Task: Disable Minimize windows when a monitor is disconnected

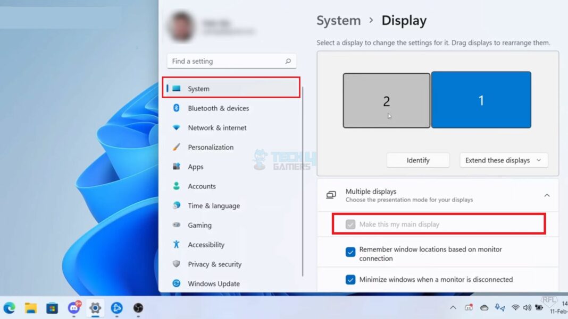Action: 350,280
